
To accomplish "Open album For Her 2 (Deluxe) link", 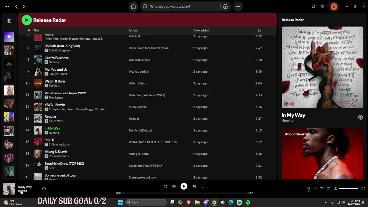I will 141,131.
